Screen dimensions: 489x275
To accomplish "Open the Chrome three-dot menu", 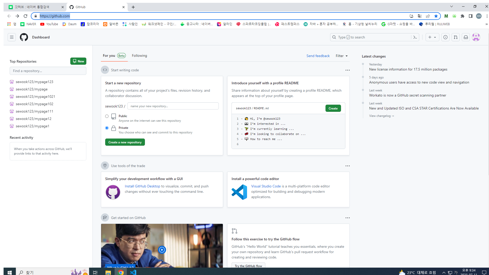I will click(x=487, y=16).
